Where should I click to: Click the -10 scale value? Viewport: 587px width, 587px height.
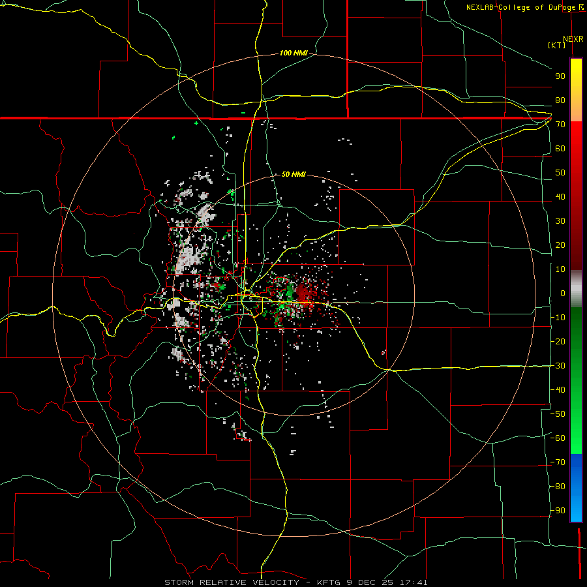(558, 318)
